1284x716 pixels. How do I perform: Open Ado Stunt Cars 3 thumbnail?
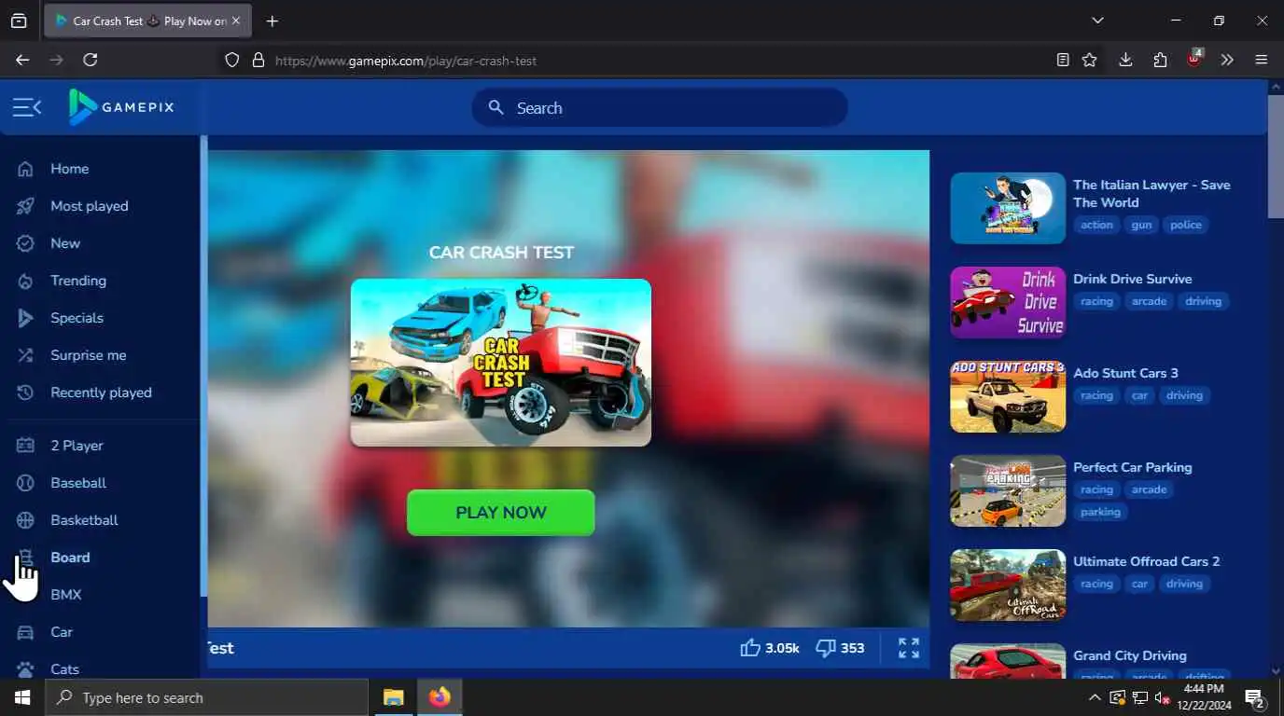(x=1008, y=396)
